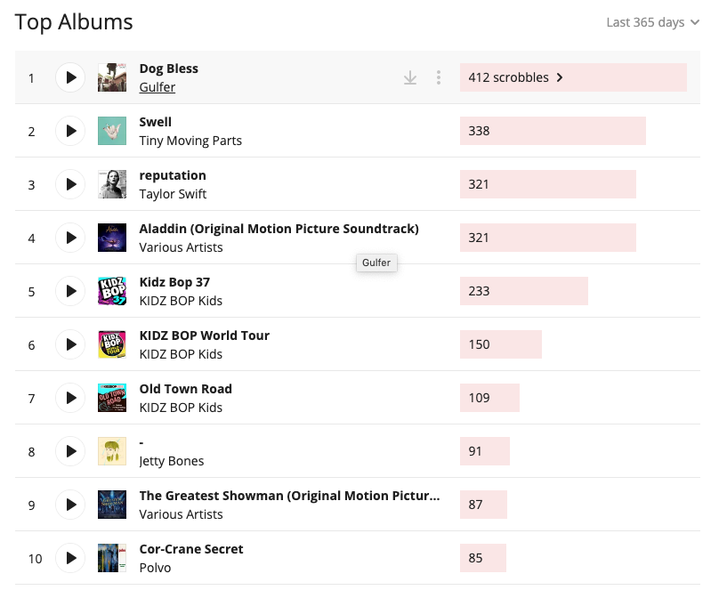Screen dimensions: 719x590
Task: Open the Polvo artist link
Action: coord(155,568)
